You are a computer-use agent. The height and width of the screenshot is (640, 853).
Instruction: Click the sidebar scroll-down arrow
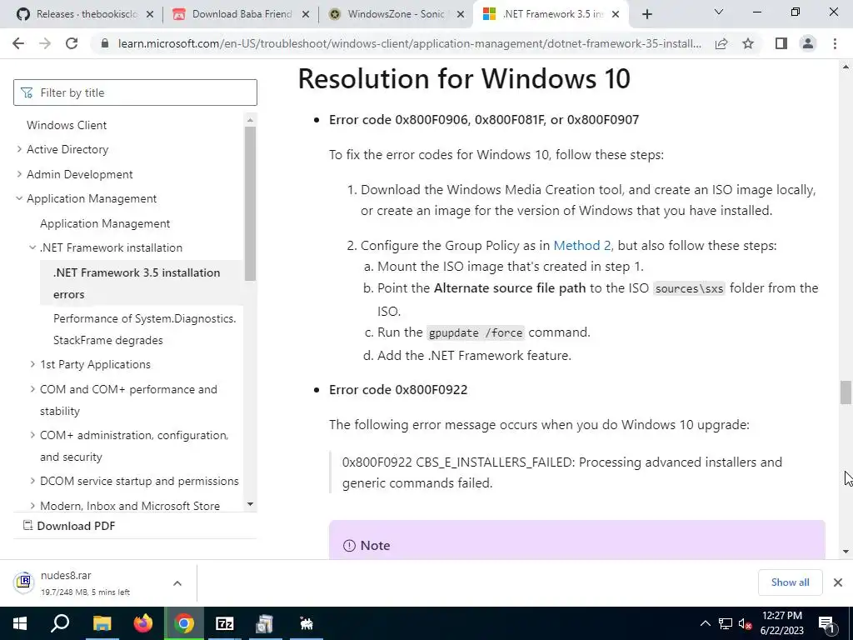pyautogui.click(x=250, y=504)
